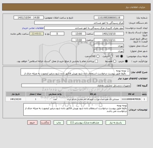Click the response deadline date 1401/10/10 field
Viewport: 153px width, 148px height.
(x=109, y=34)
